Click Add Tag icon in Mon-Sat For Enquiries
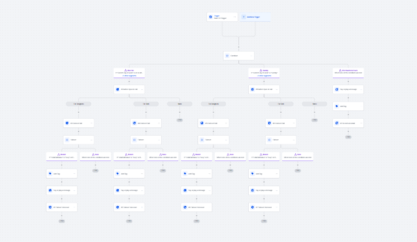Viewport: 417px width, 242px height. click(x=50, y=173)
